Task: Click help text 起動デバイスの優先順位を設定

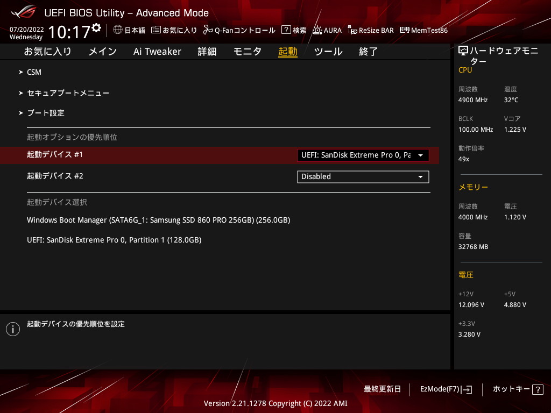Action: point(75,324)
